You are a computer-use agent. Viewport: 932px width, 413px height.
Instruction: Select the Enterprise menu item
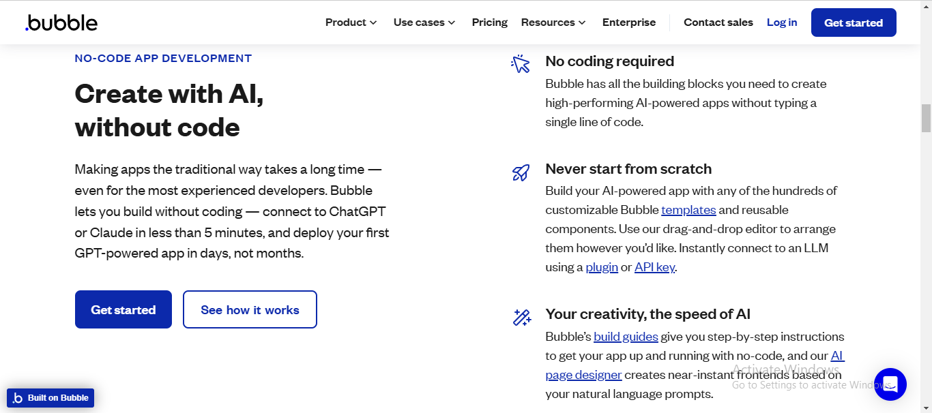point(628,22)
